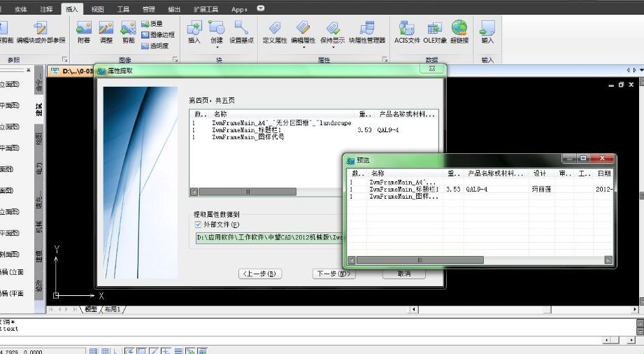The width and height of the screenshot is (644, 354).
Task: Expand the 保持显示 dropdown arrow
Action: 333,48
